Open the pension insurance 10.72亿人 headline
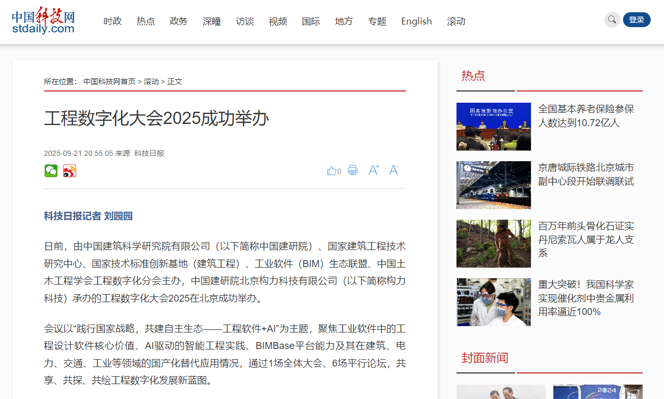The width and height of the screenshot is (664, 399). [x=586, y=116]
